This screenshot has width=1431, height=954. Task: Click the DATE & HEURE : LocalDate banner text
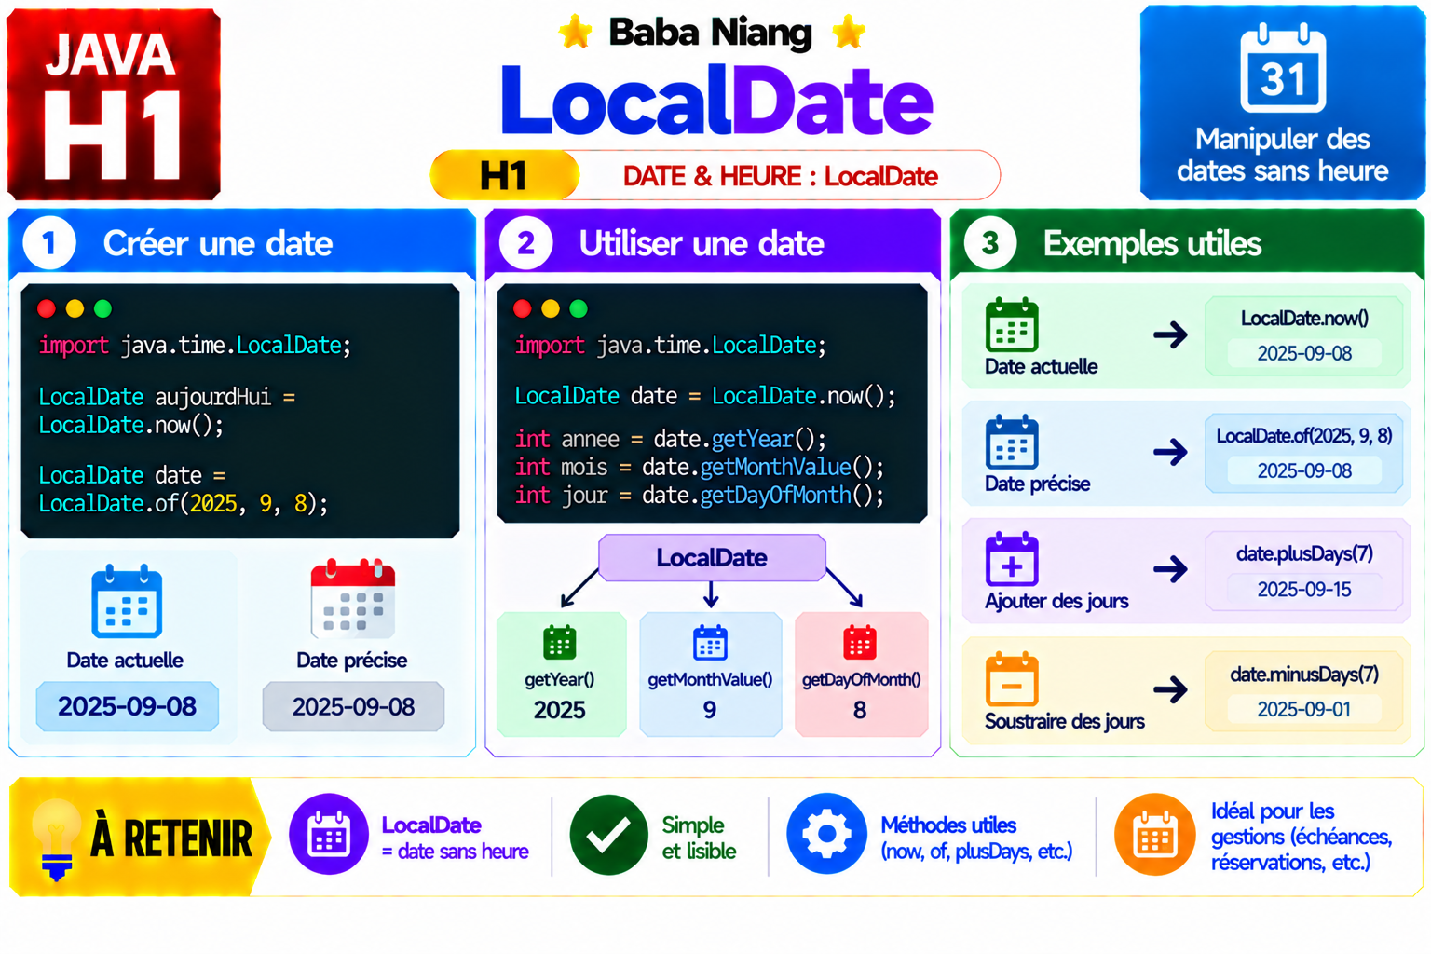click(780, 176)
